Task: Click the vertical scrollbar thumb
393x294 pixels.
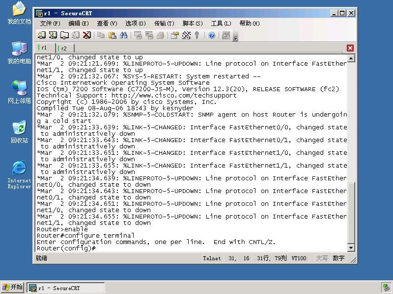Action: pos(351,213)
